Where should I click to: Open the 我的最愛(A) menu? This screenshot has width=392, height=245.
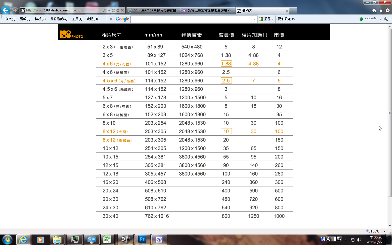tap(59, 19)
